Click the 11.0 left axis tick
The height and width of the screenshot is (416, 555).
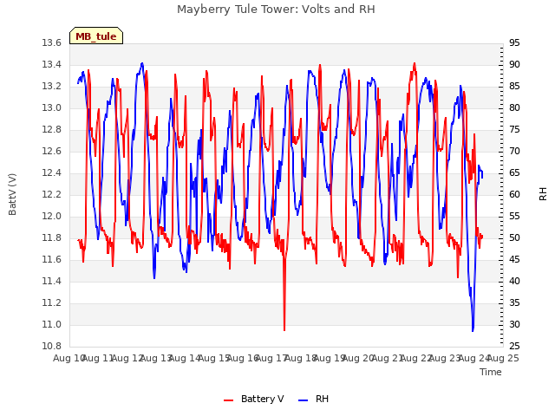52,324
